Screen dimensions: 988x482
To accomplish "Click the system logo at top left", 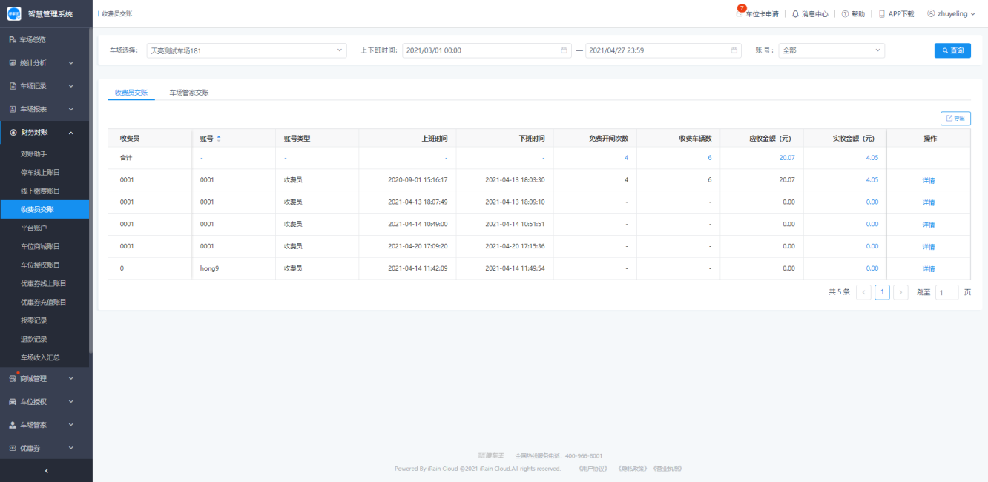I will [x=14, y=13].
